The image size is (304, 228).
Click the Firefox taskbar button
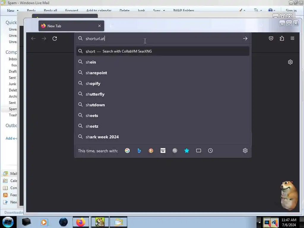coord(81,222)
